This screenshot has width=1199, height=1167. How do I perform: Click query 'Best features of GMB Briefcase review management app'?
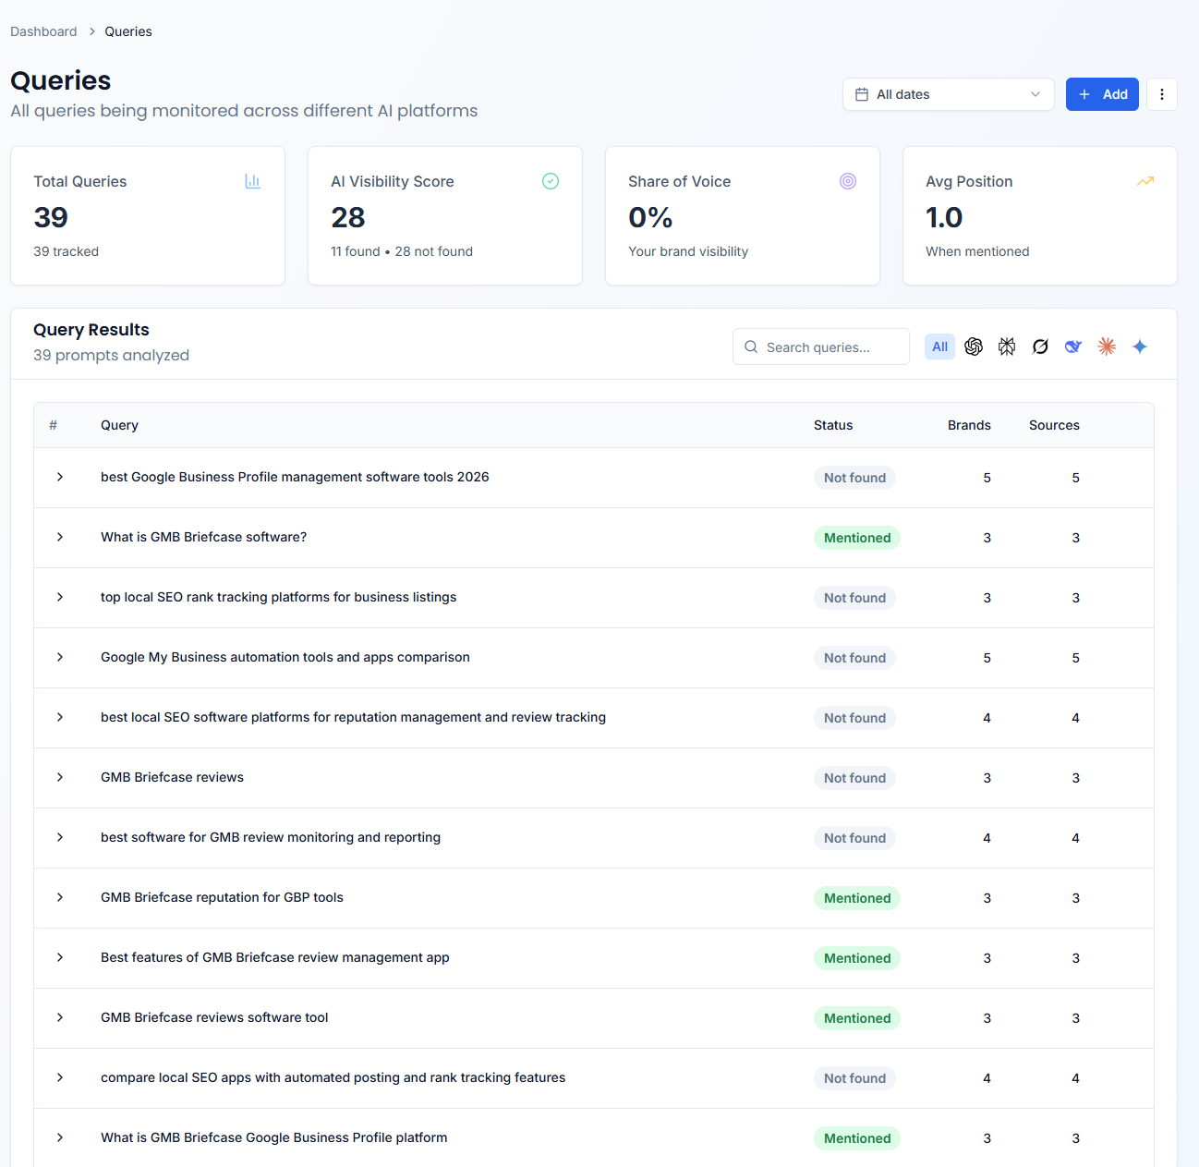(x=275, y=957)
